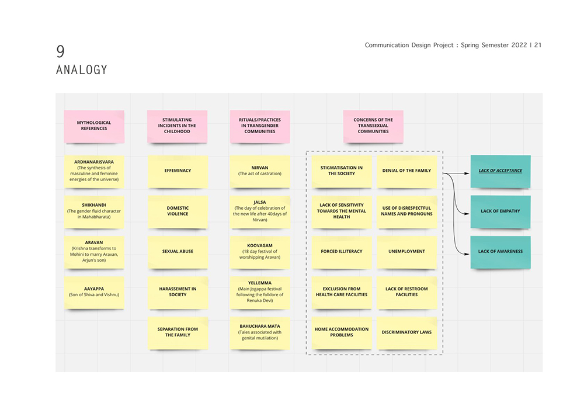This screenshot has height=413, width=584.
Task: Click the UNEMPLOYMENT note
Action: click(x=406, y=252)
